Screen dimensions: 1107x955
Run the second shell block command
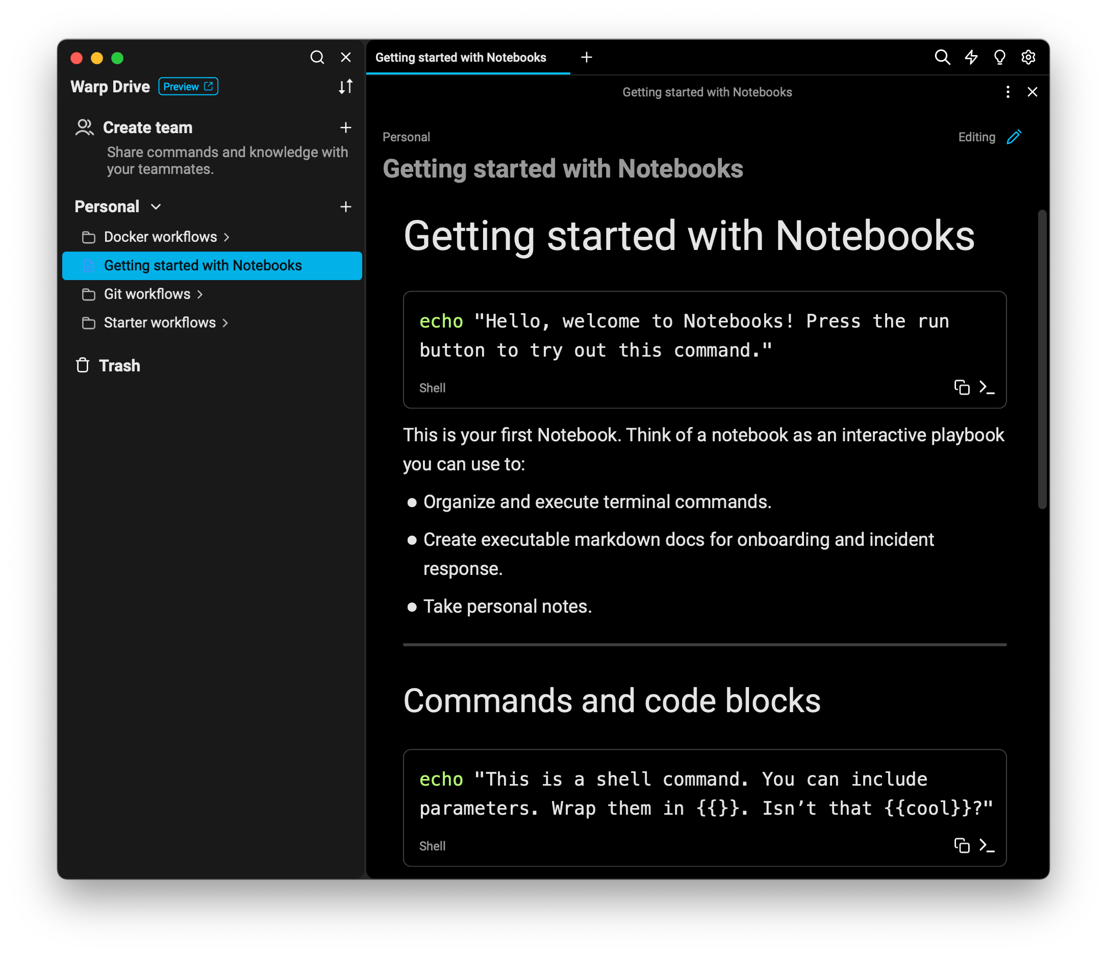[x=986, y=845]
